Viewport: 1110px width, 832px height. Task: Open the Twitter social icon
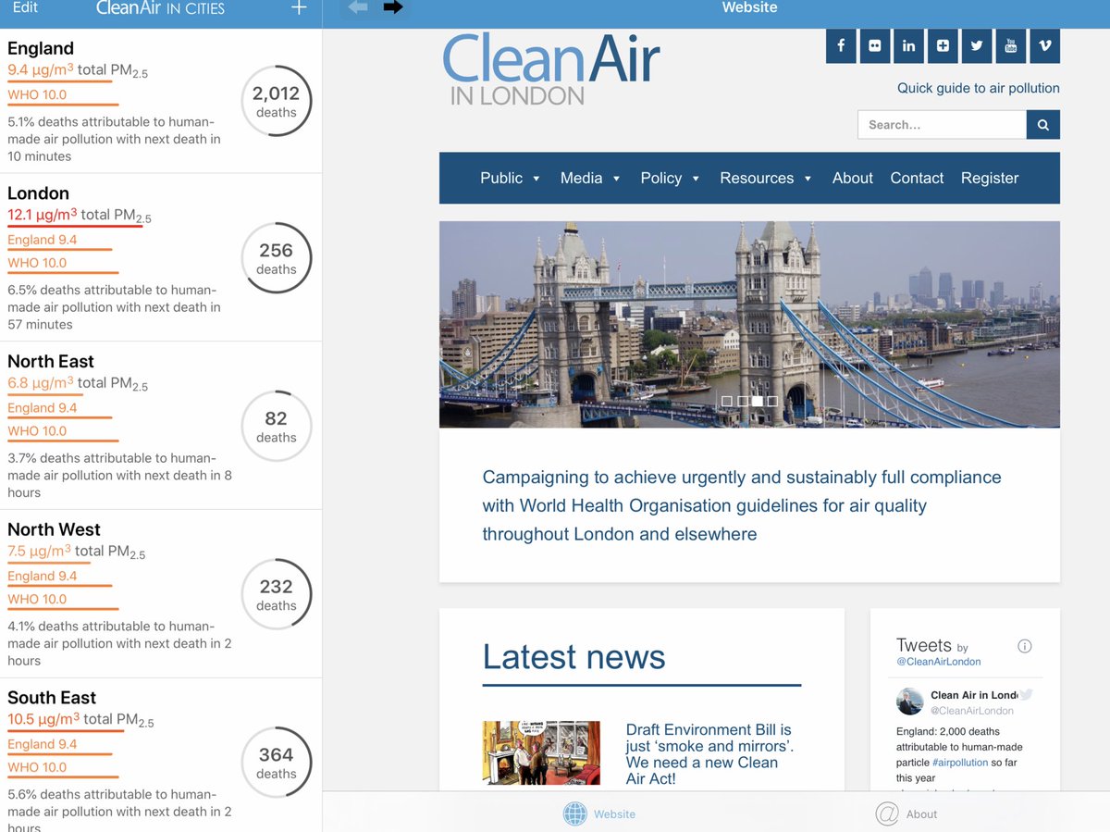click(x=977, y=45)
